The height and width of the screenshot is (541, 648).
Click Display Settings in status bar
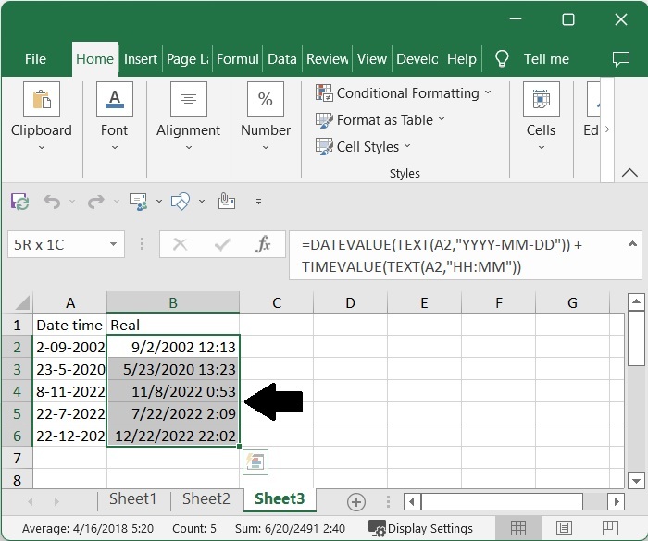pos(420,528)
